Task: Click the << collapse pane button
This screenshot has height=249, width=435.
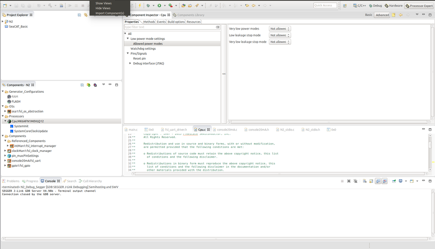Action: click(224, 74)
